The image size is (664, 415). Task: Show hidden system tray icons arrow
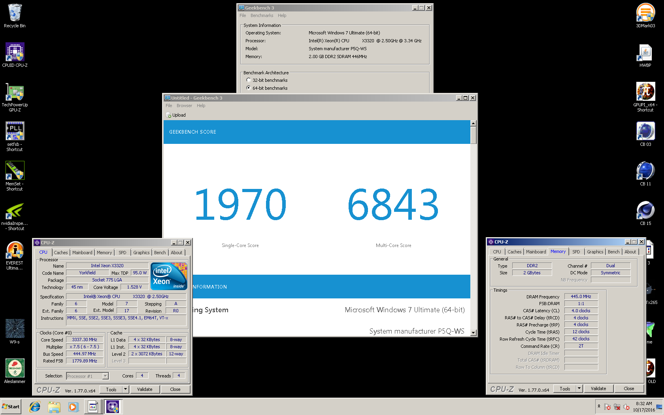[x=599, y=406]
